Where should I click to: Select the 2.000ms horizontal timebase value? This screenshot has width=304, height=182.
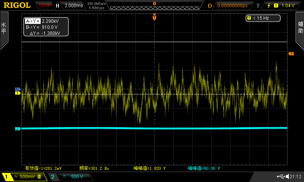tap(74, 6)
